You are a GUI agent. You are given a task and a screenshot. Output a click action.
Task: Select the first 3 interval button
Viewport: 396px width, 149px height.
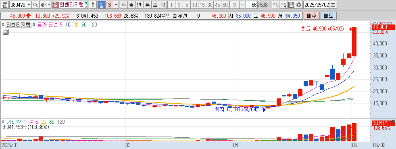coord(179,4)
